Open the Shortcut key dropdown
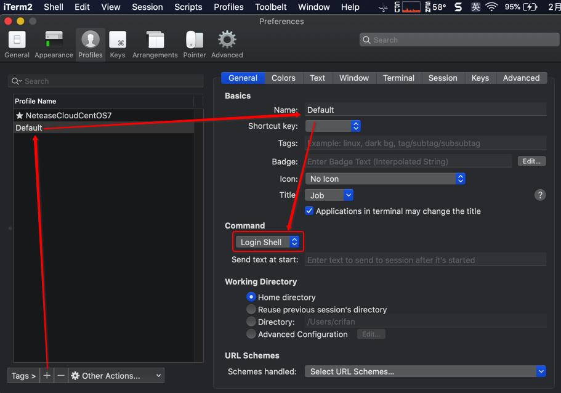The height and width of the screenshot is (393, 561). 333,126
